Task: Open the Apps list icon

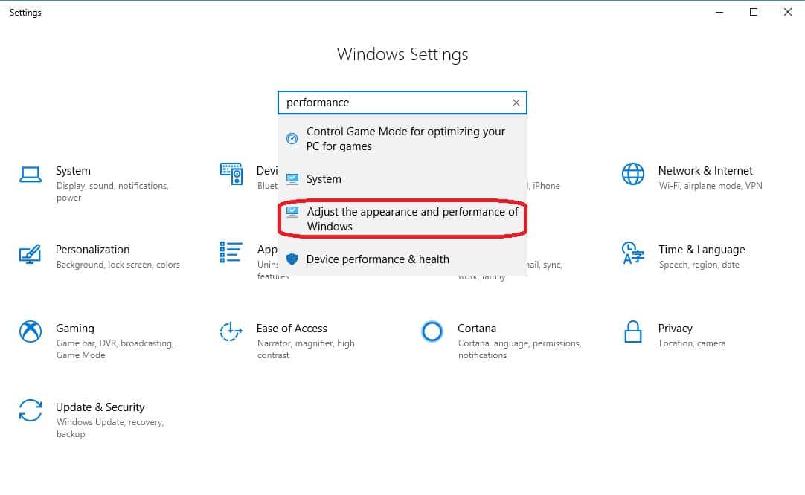Action: click(231, 252)
